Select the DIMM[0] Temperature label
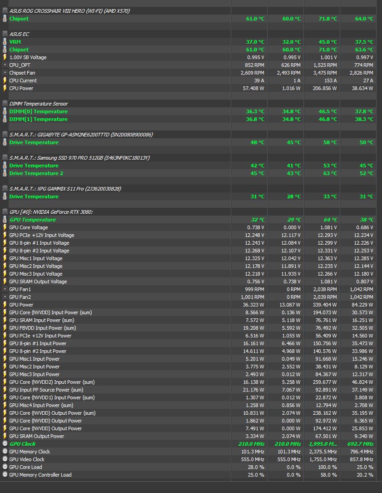 (x=38, y=111)
